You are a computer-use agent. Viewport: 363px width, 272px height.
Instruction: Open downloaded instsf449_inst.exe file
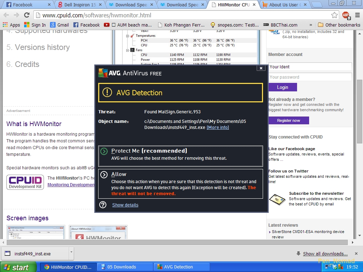[x=35, y=254]
